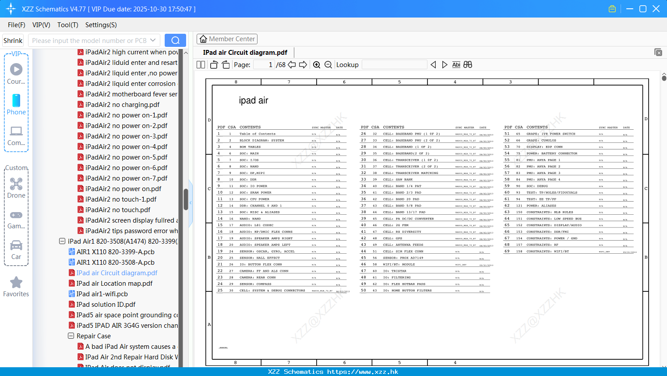667x376 pixels.
Task: Collapse the Repair Case folder
Action: point(71,336)
